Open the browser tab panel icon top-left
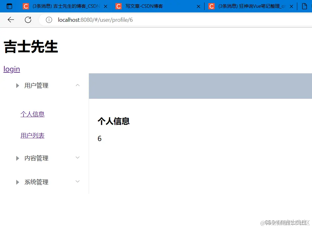312x228 pixels. (9, 6)
